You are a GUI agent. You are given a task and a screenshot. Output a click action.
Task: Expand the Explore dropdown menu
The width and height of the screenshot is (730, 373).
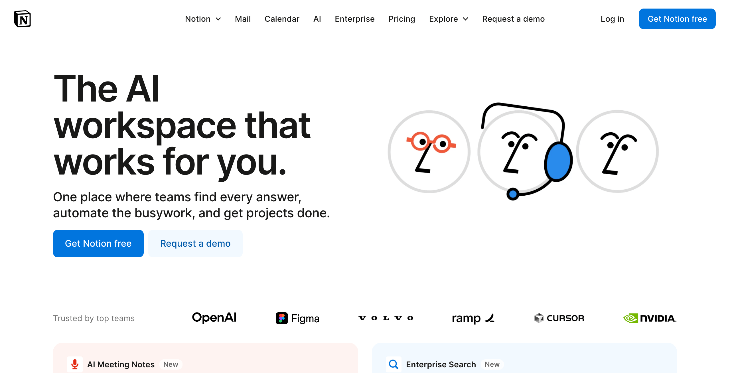(x=449, y=19)
